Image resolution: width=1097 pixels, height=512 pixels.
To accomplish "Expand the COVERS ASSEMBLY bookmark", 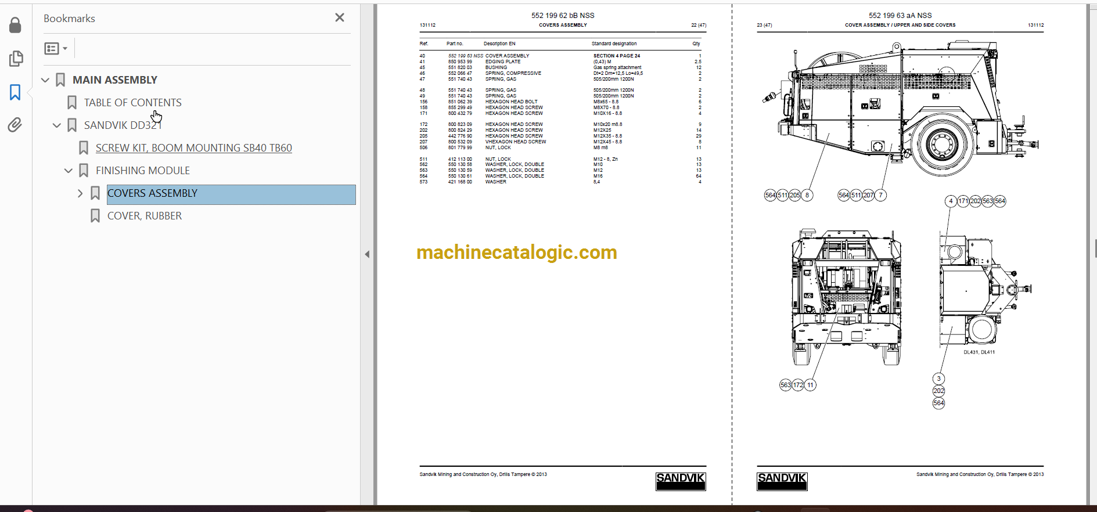I will pyautogui.click(x=80, y=193).
